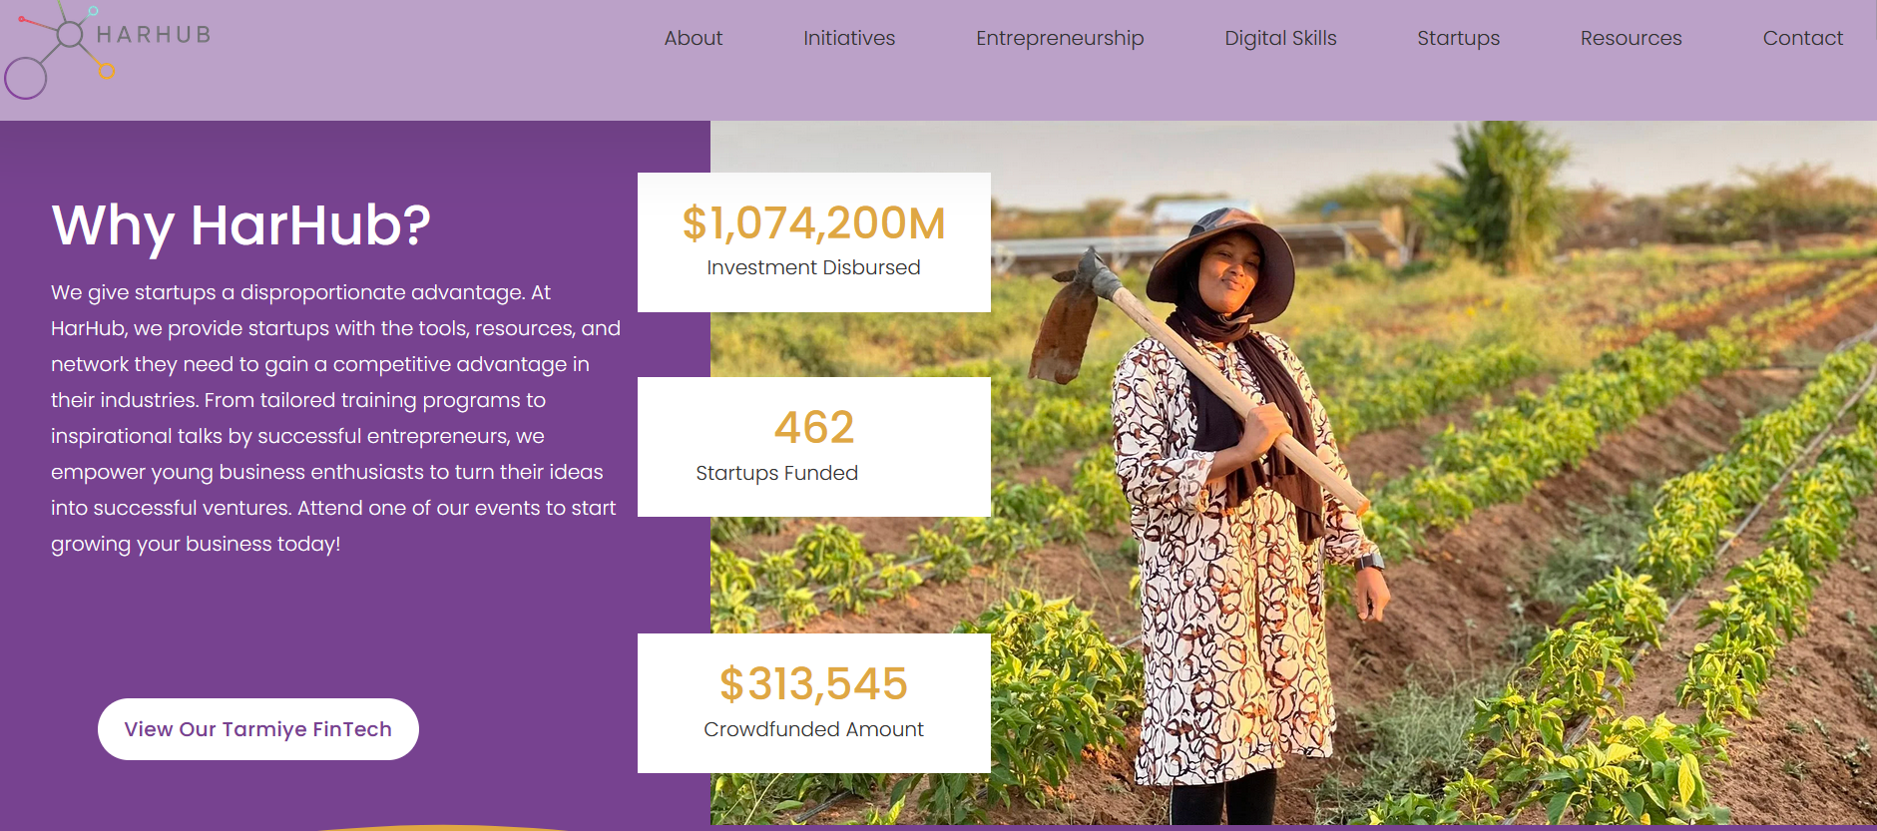Image resolution: width=1877 pixels, height=831 pixels.
Task: Click the startup advantage description paragraph
Action: tap(334, 418)
